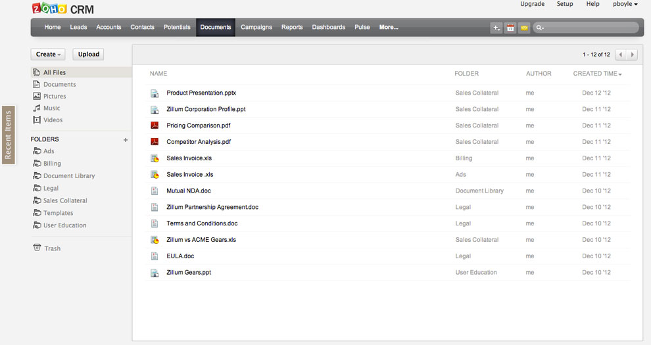Click the quick-create plus icon in the navigation bar
651x345 pixels.
[x=496, y=28]
